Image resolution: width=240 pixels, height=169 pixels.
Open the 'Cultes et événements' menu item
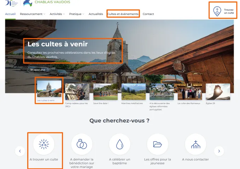click(x=123, y=14)
